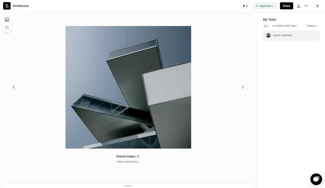Viewport: 325px width, 188px height.
Task: Switch to grid layout view
Action: click(7, 27)
